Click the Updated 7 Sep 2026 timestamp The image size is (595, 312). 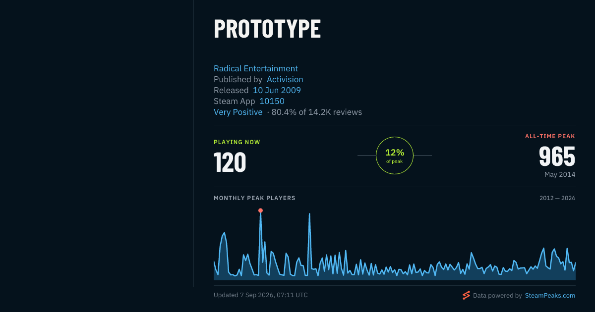pos(261,295)
